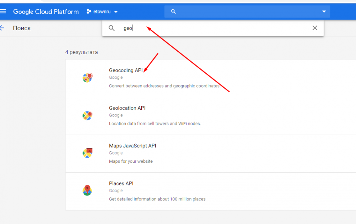Clear the geo search with X

(x=315, y=28)
